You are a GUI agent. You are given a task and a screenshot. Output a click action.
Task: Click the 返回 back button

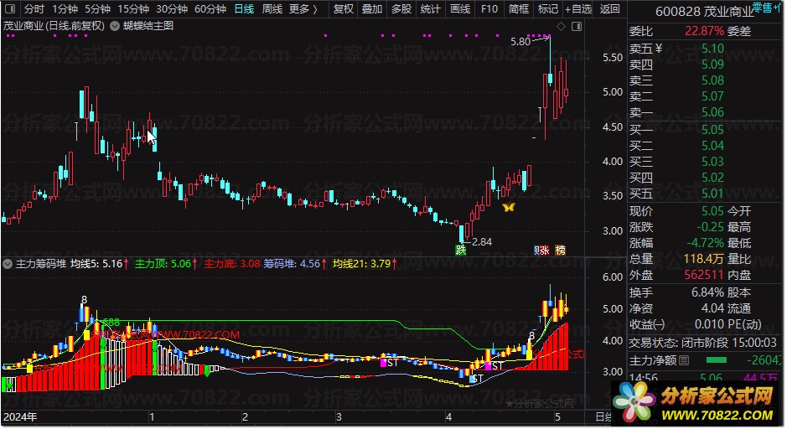(x=609, y=9)
